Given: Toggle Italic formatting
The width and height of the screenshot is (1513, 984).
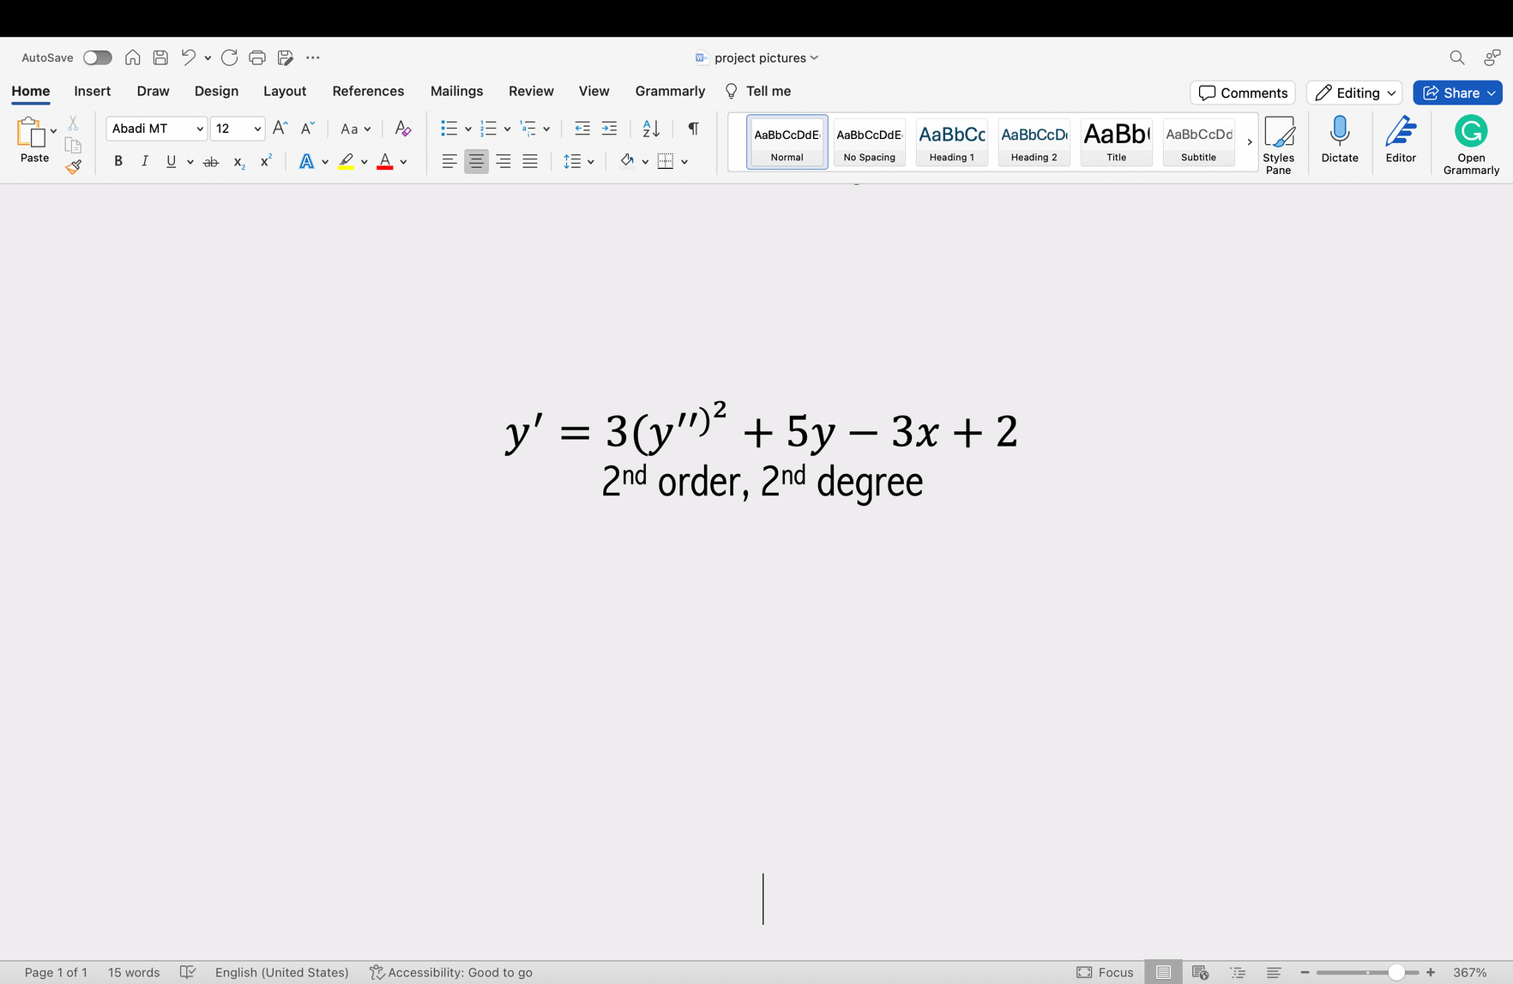Looking at the screenshot, I should (144, 161).
